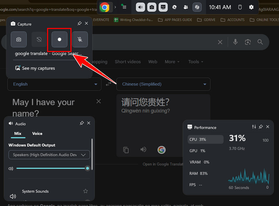Copy the translated text with copy icon
279x206 pixels.
pos(125,149)
